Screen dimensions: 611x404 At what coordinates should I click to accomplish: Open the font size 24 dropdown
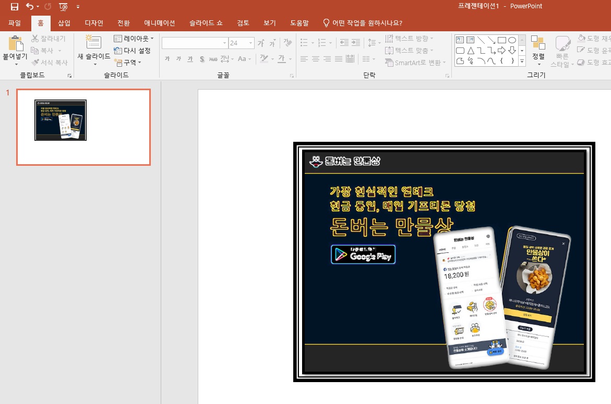point(250,43)
